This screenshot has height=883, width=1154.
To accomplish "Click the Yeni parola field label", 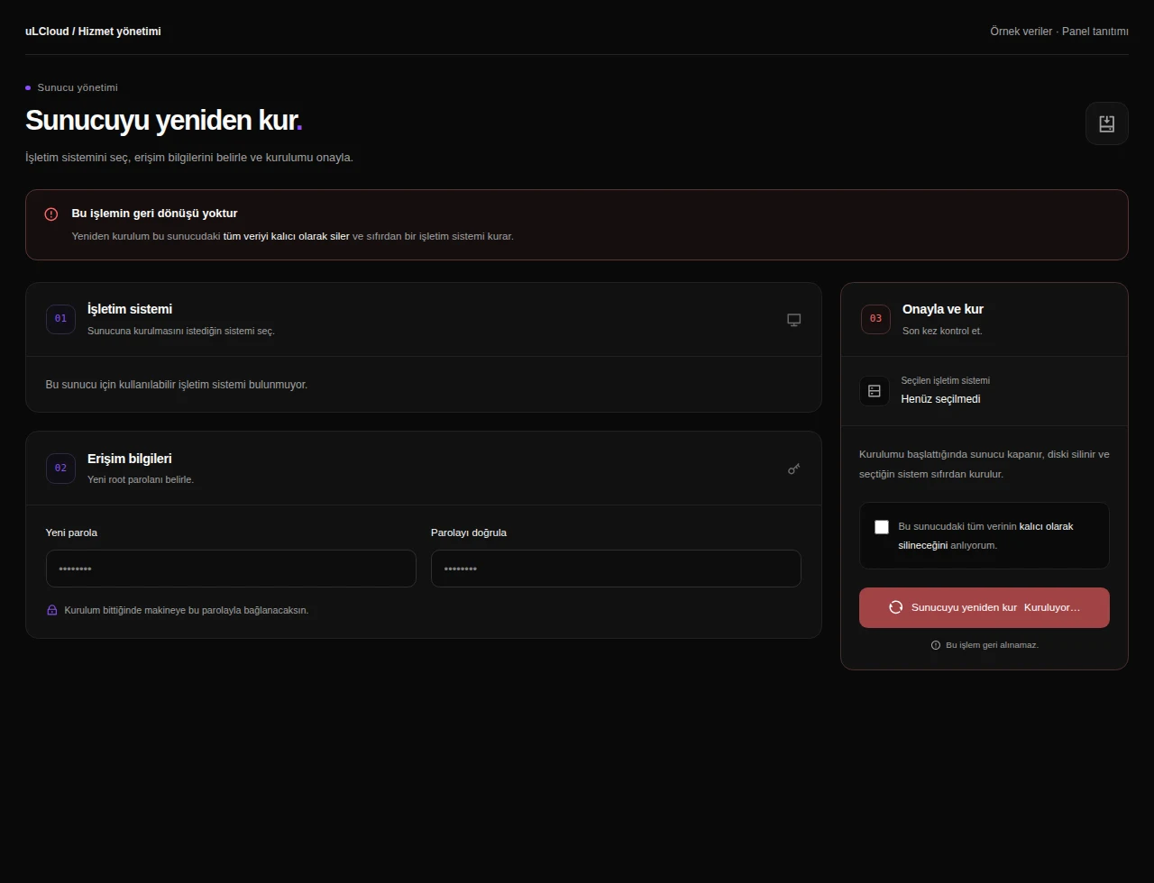I will [71, 533].
